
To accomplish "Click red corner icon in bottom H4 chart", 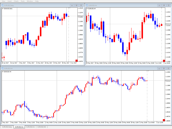I will point(164,120).
